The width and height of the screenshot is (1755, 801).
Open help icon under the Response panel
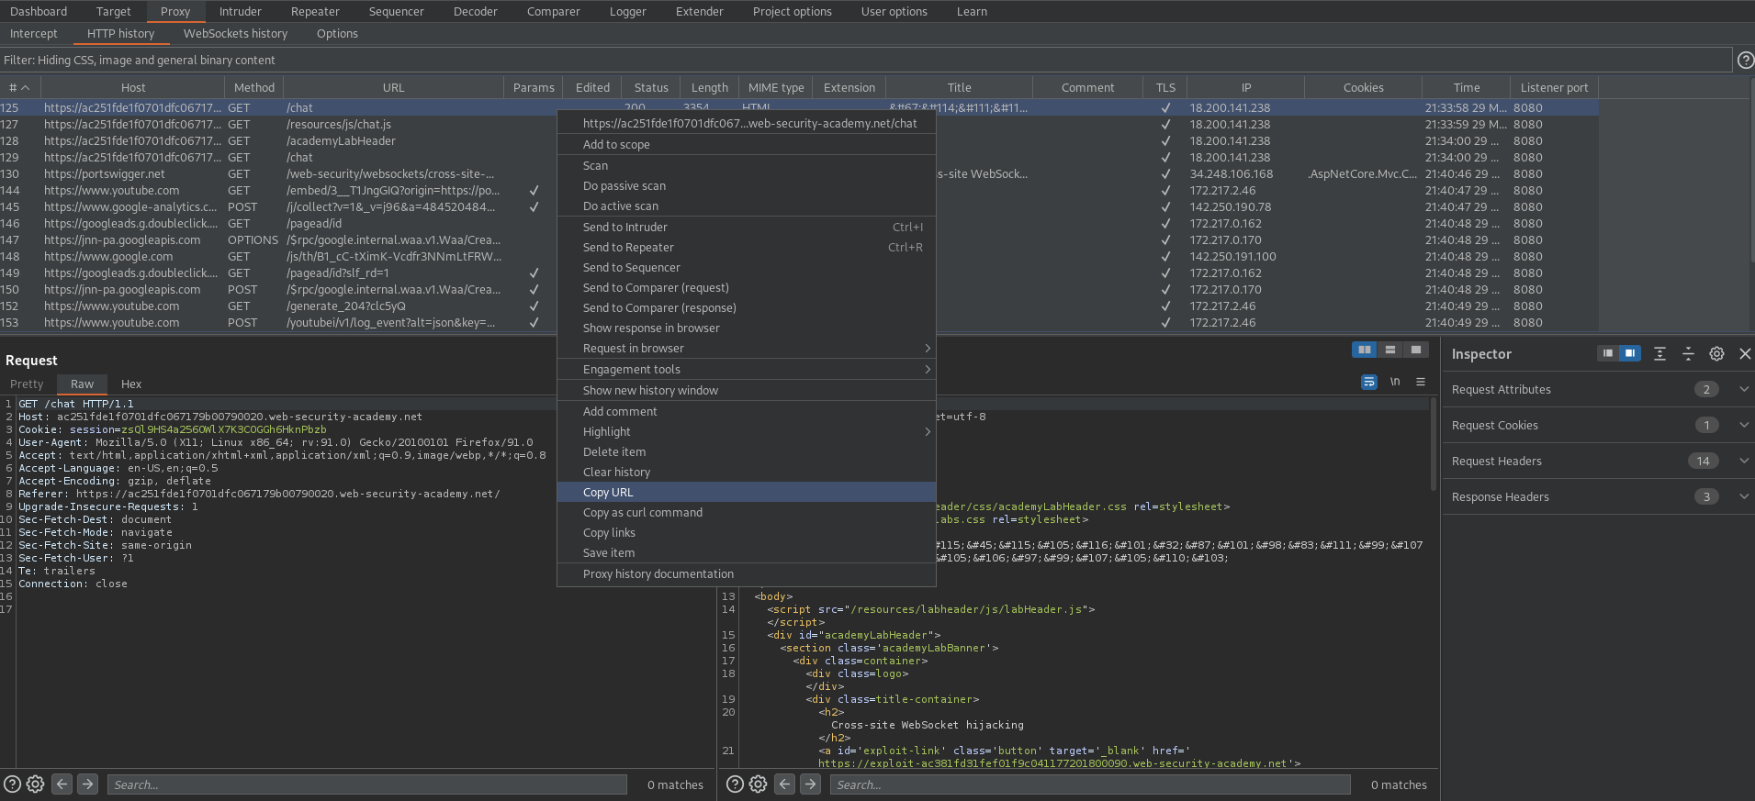coord(736,784)
